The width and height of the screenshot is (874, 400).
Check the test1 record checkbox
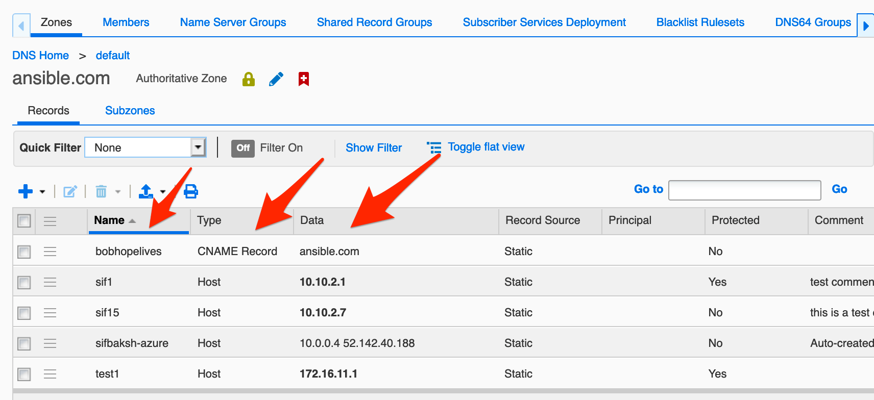tap(24, 374)
